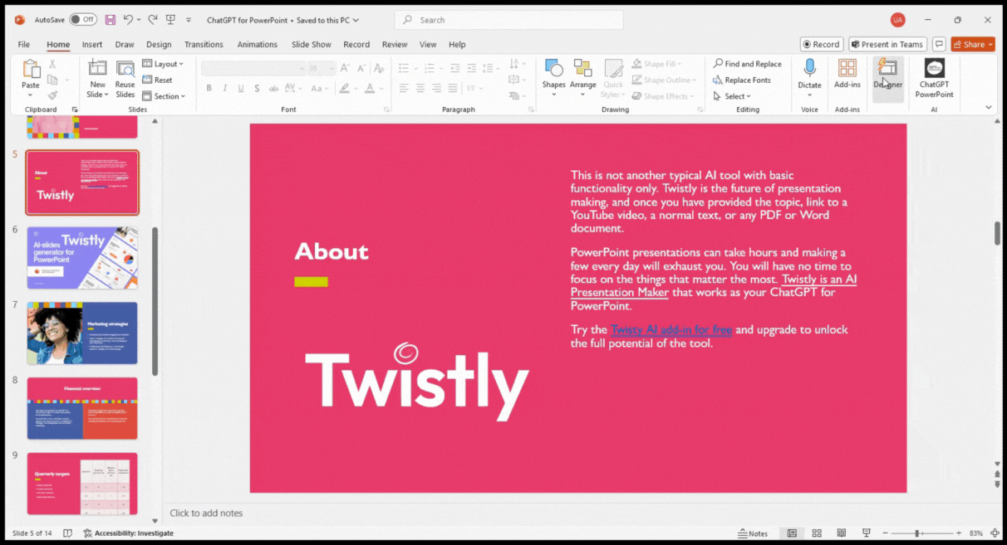This screenshot has height=545, width=1007.
Task: Click the New Slide icon
Action: [x=97, y=69]
